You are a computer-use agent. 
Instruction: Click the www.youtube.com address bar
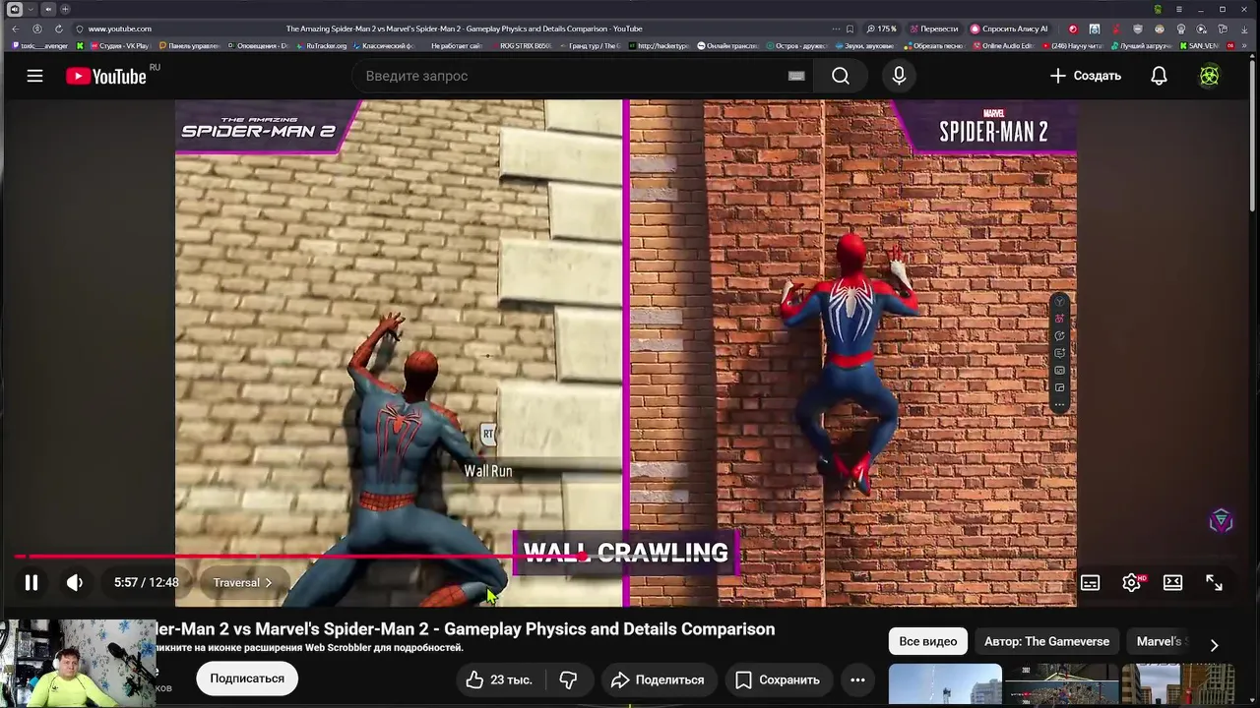(120, 29)
